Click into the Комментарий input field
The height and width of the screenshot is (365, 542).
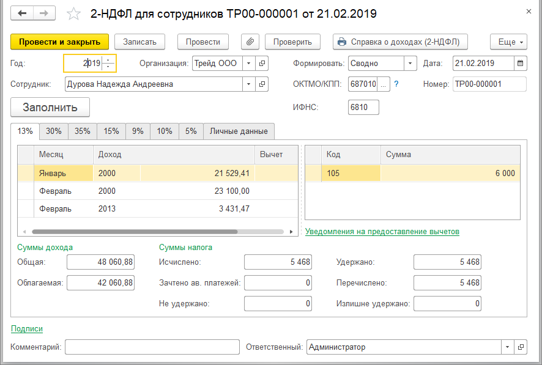point(152,347)
